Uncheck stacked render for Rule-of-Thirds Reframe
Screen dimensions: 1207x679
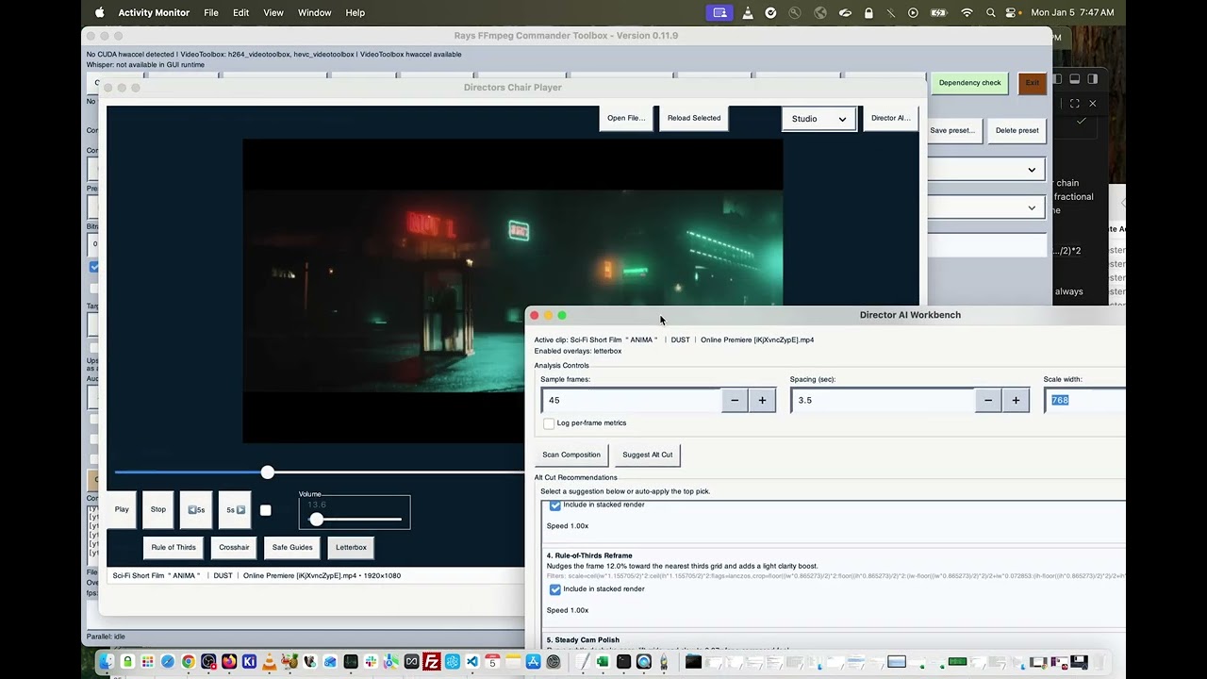tap(555, 589)
